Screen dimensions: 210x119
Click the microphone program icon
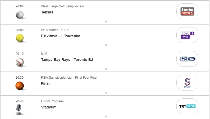[19, 109]
